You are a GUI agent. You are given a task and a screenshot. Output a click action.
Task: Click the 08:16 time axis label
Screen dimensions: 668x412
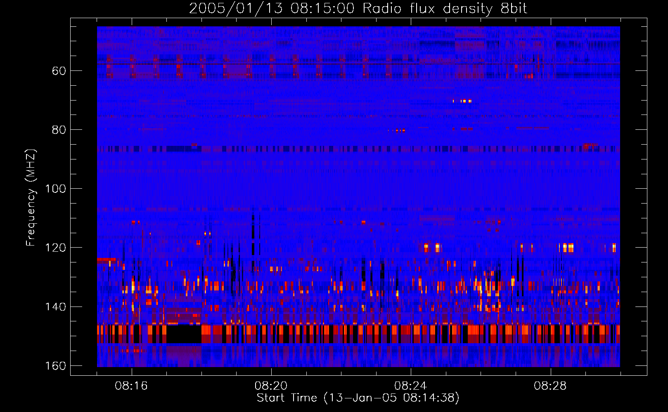(x=131, y=386)
